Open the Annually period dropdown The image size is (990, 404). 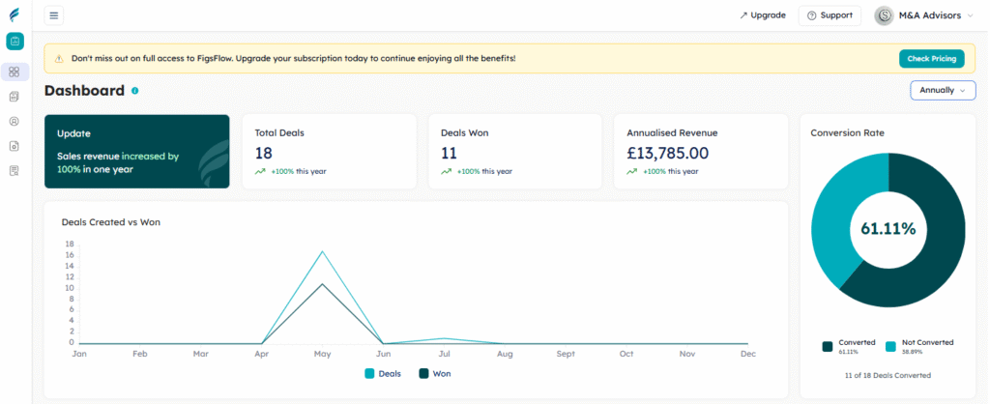[943, 90]
